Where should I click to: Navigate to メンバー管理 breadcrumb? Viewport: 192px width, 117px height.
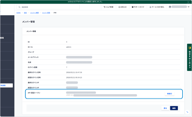click(46, 13)
